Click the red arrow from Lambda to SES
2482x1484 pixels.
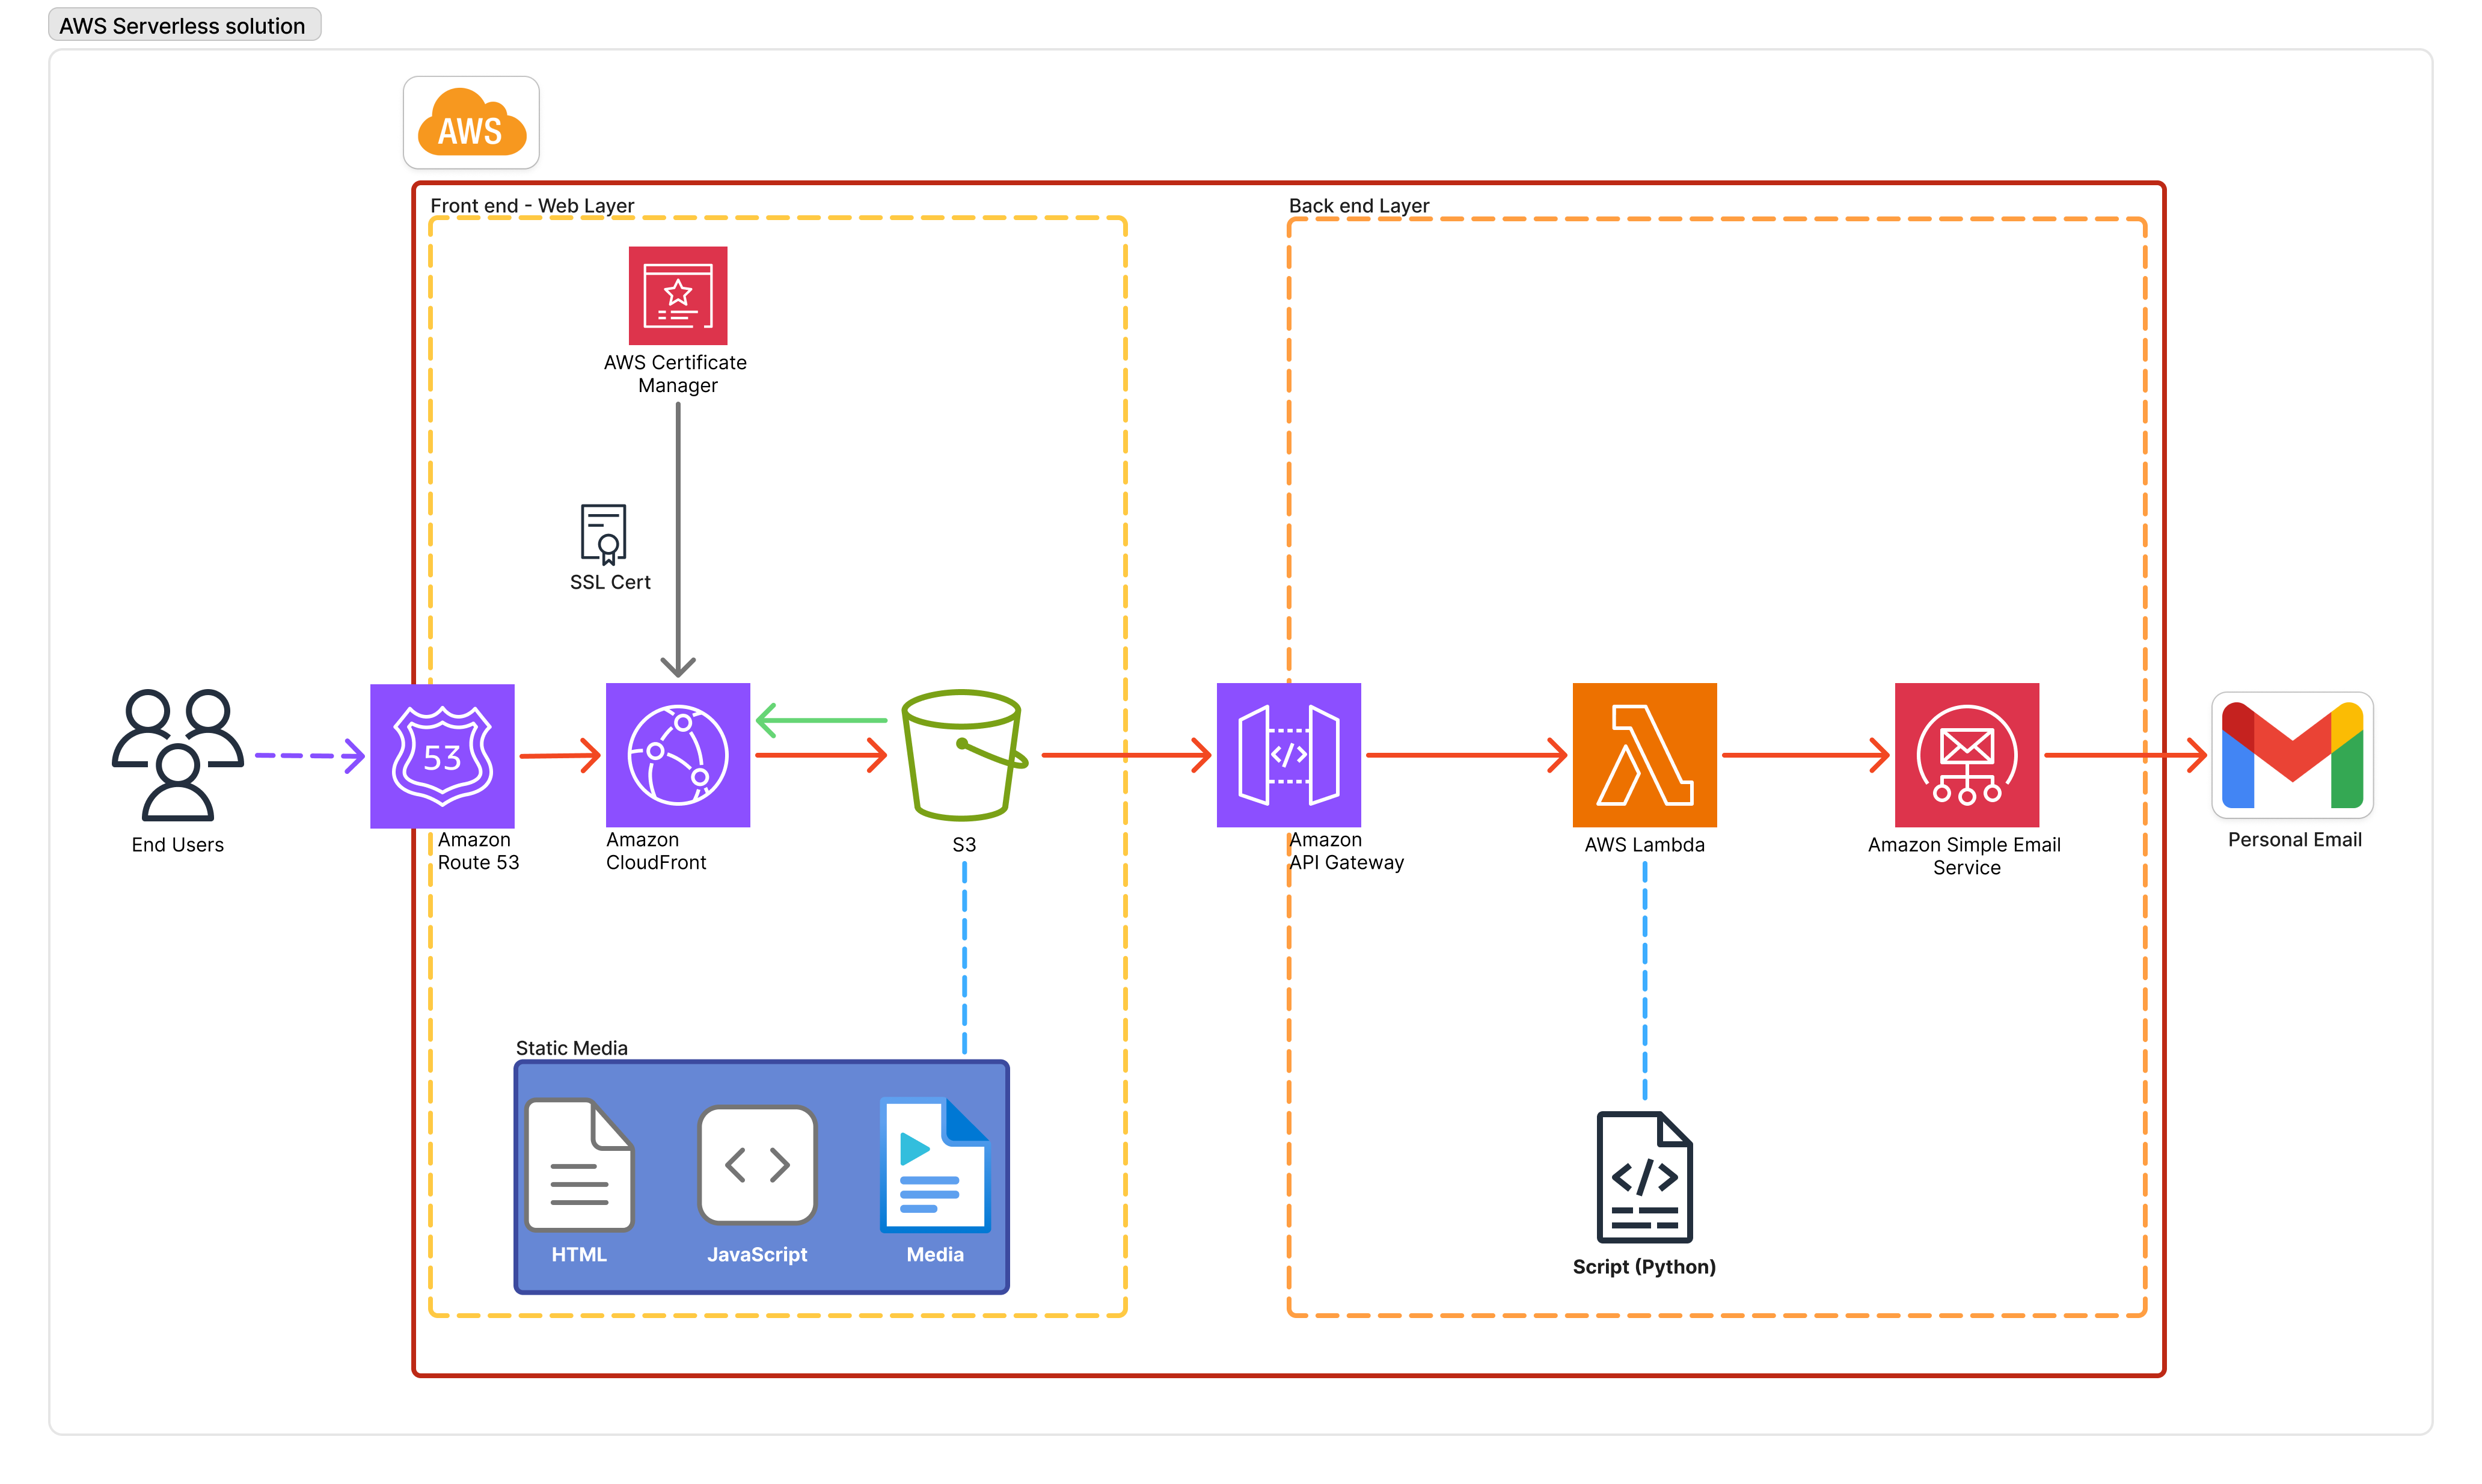[1806, 754]
